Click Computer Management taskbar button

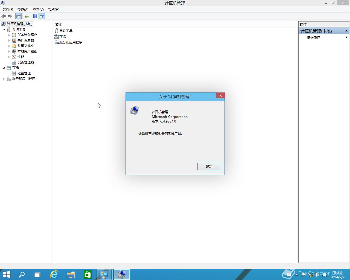click(x=121, y=275)
